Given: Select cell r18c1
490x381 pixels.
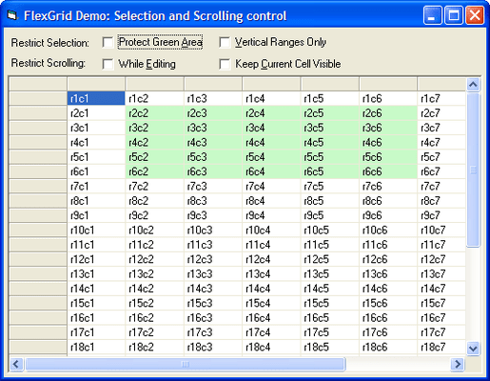Looking at the screenshot, I should click(96, 347).
